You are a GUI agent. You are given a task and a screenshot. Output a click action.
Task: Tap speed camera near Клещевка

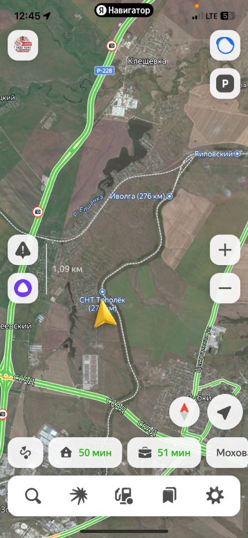[x=112, y=45]
